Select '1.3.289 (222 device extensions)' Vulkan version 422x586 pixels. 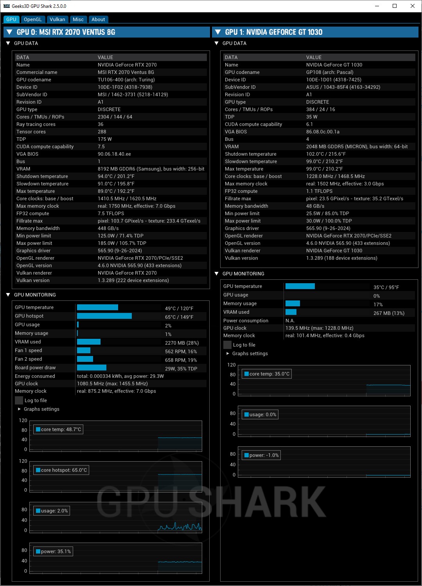point(133,280)
